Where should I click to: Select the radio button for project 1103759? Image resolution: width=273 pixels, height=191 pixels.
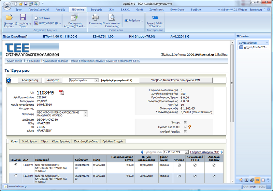tap(16, 176)
